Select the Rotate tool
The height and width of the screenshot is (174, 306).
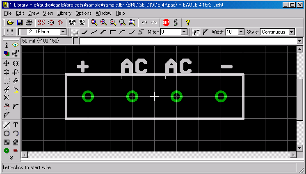point(16,72)
